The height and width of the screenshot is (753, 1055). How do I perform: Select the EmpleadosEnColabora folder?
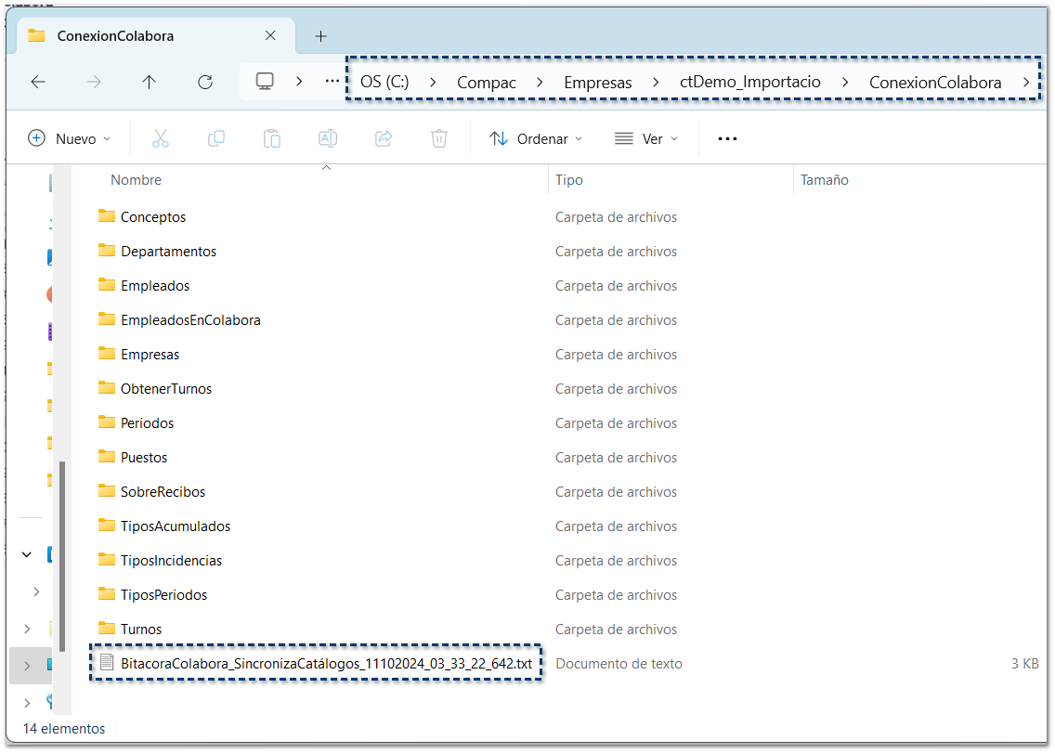pyautogui.click(x=190, y=320)
